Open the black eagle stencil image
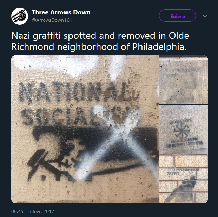 pyautogui.click(x=85, y=129)
